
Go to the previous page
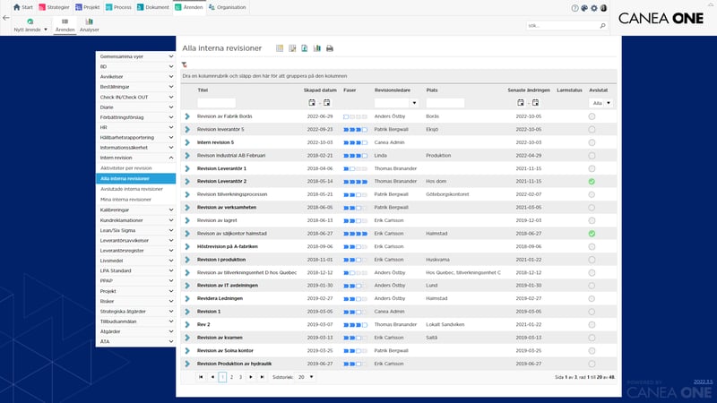212,377
